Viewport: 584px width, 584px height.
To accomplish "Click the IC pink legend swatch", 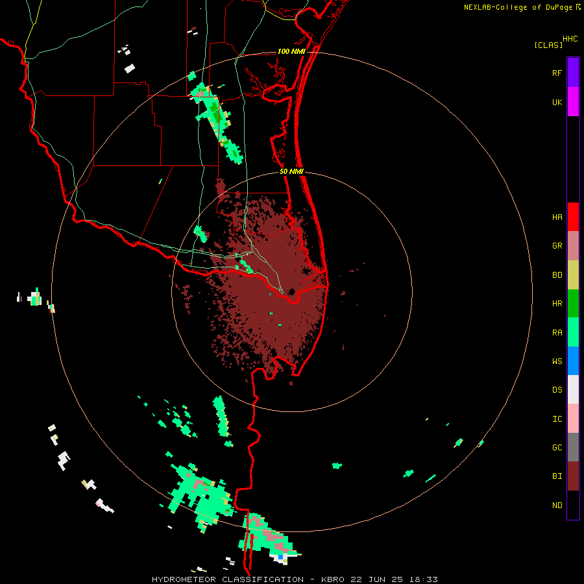I will [573, 419].
